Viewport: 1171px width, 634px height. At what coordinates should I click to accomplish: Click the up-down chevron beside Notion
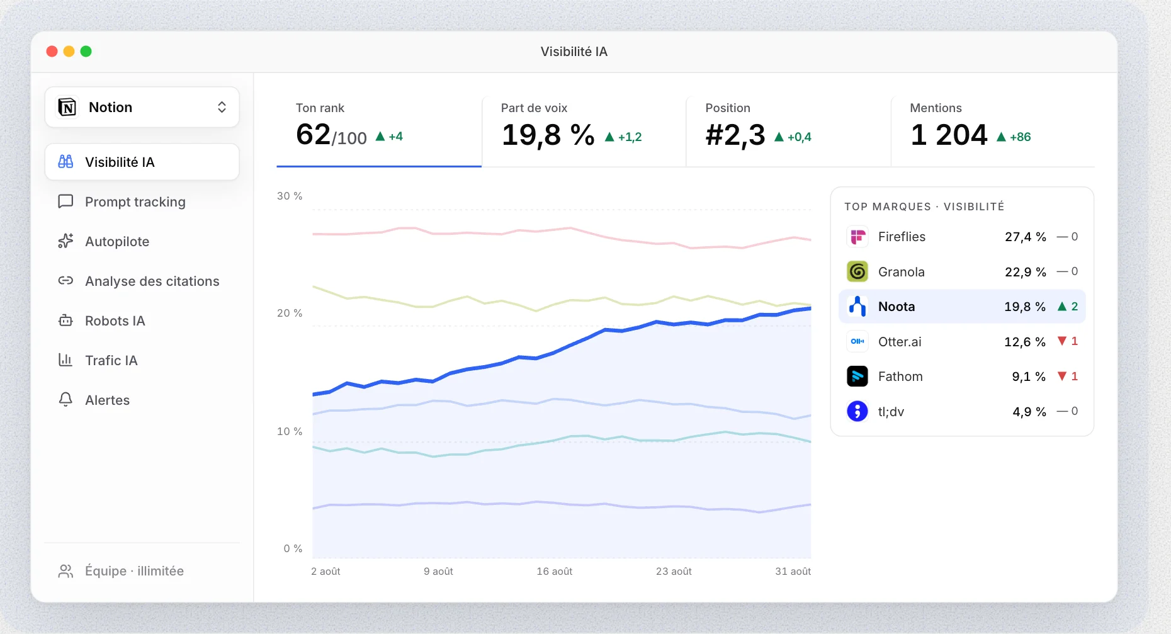pyautogui.click(x=222, y=107)
